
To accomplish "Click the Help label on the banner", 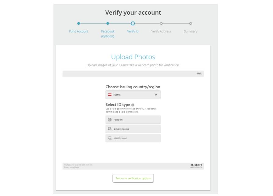I will pos(199,73).
